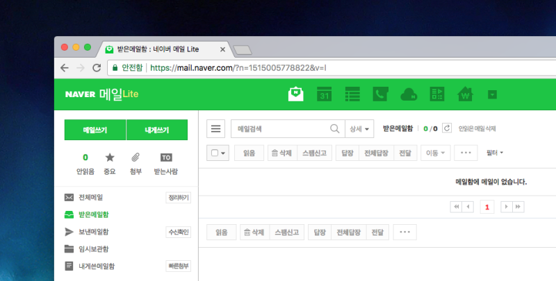Click top toolbar 스팸신고 button
556x281 pixels.
(x=315, y=153)
